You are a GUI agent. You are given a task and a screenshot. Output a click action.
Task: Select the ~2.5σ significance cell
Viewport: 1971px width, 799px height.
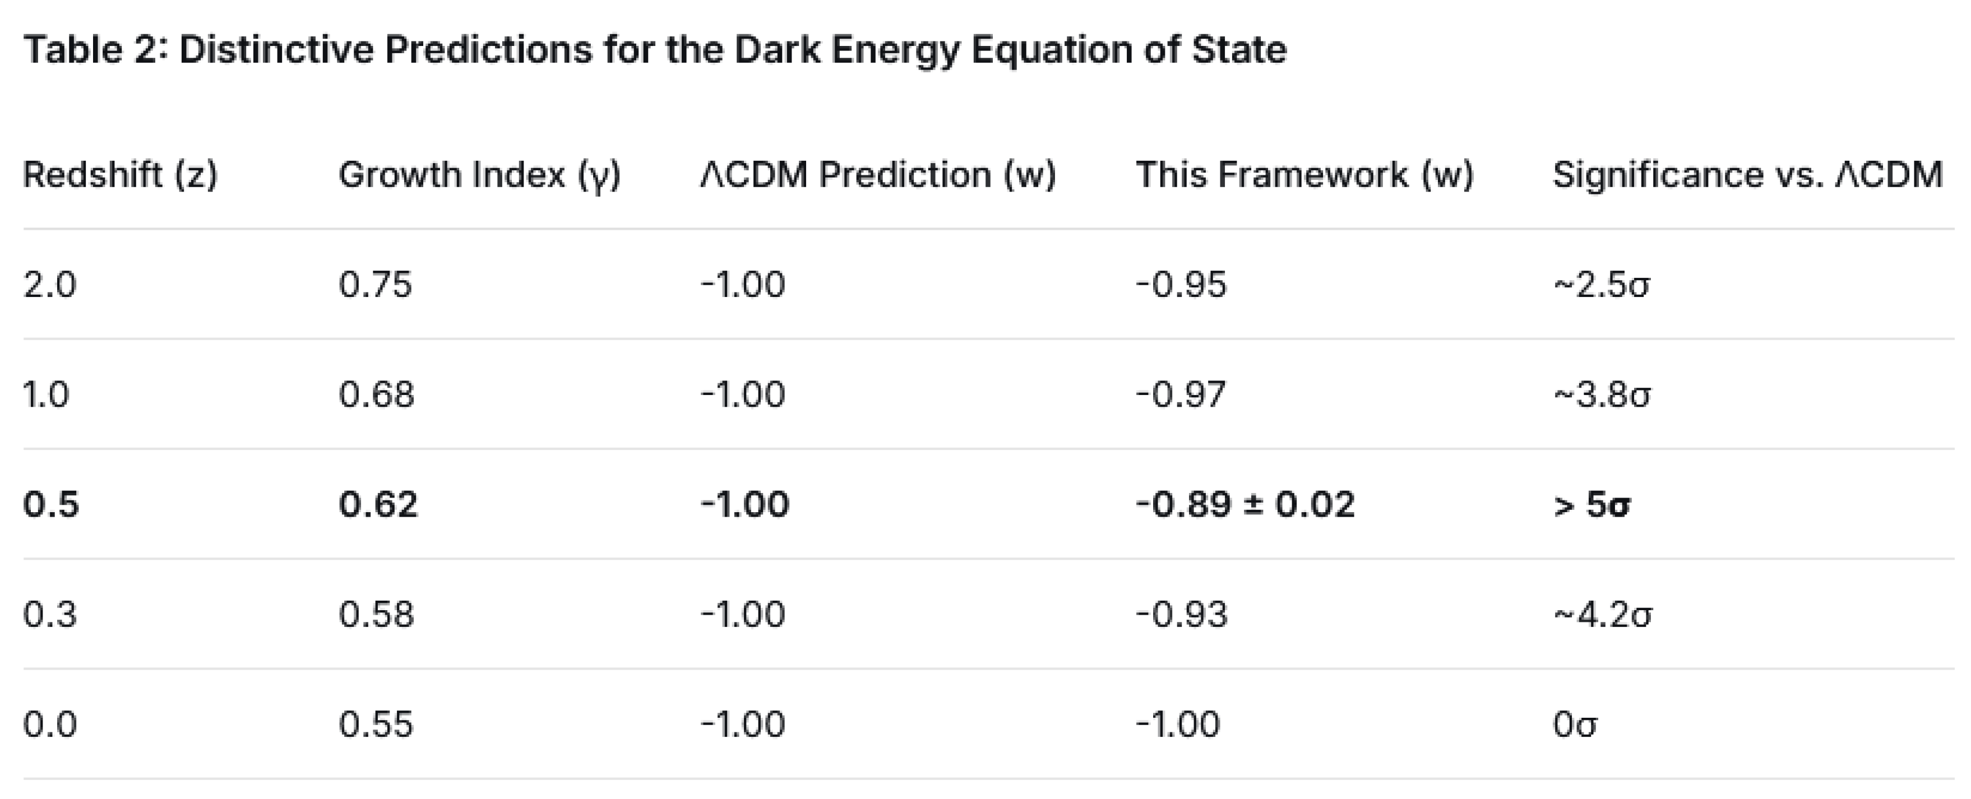point(1602,285)
